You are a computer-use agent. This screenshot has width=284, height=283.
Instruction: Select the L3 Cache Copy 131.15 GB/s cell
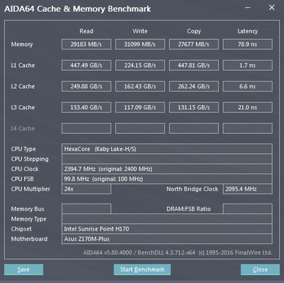194,107
